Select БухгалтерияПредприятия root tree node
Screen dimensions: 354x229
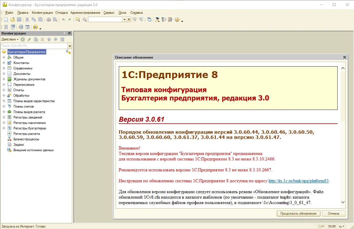click(x=27, y=52)
